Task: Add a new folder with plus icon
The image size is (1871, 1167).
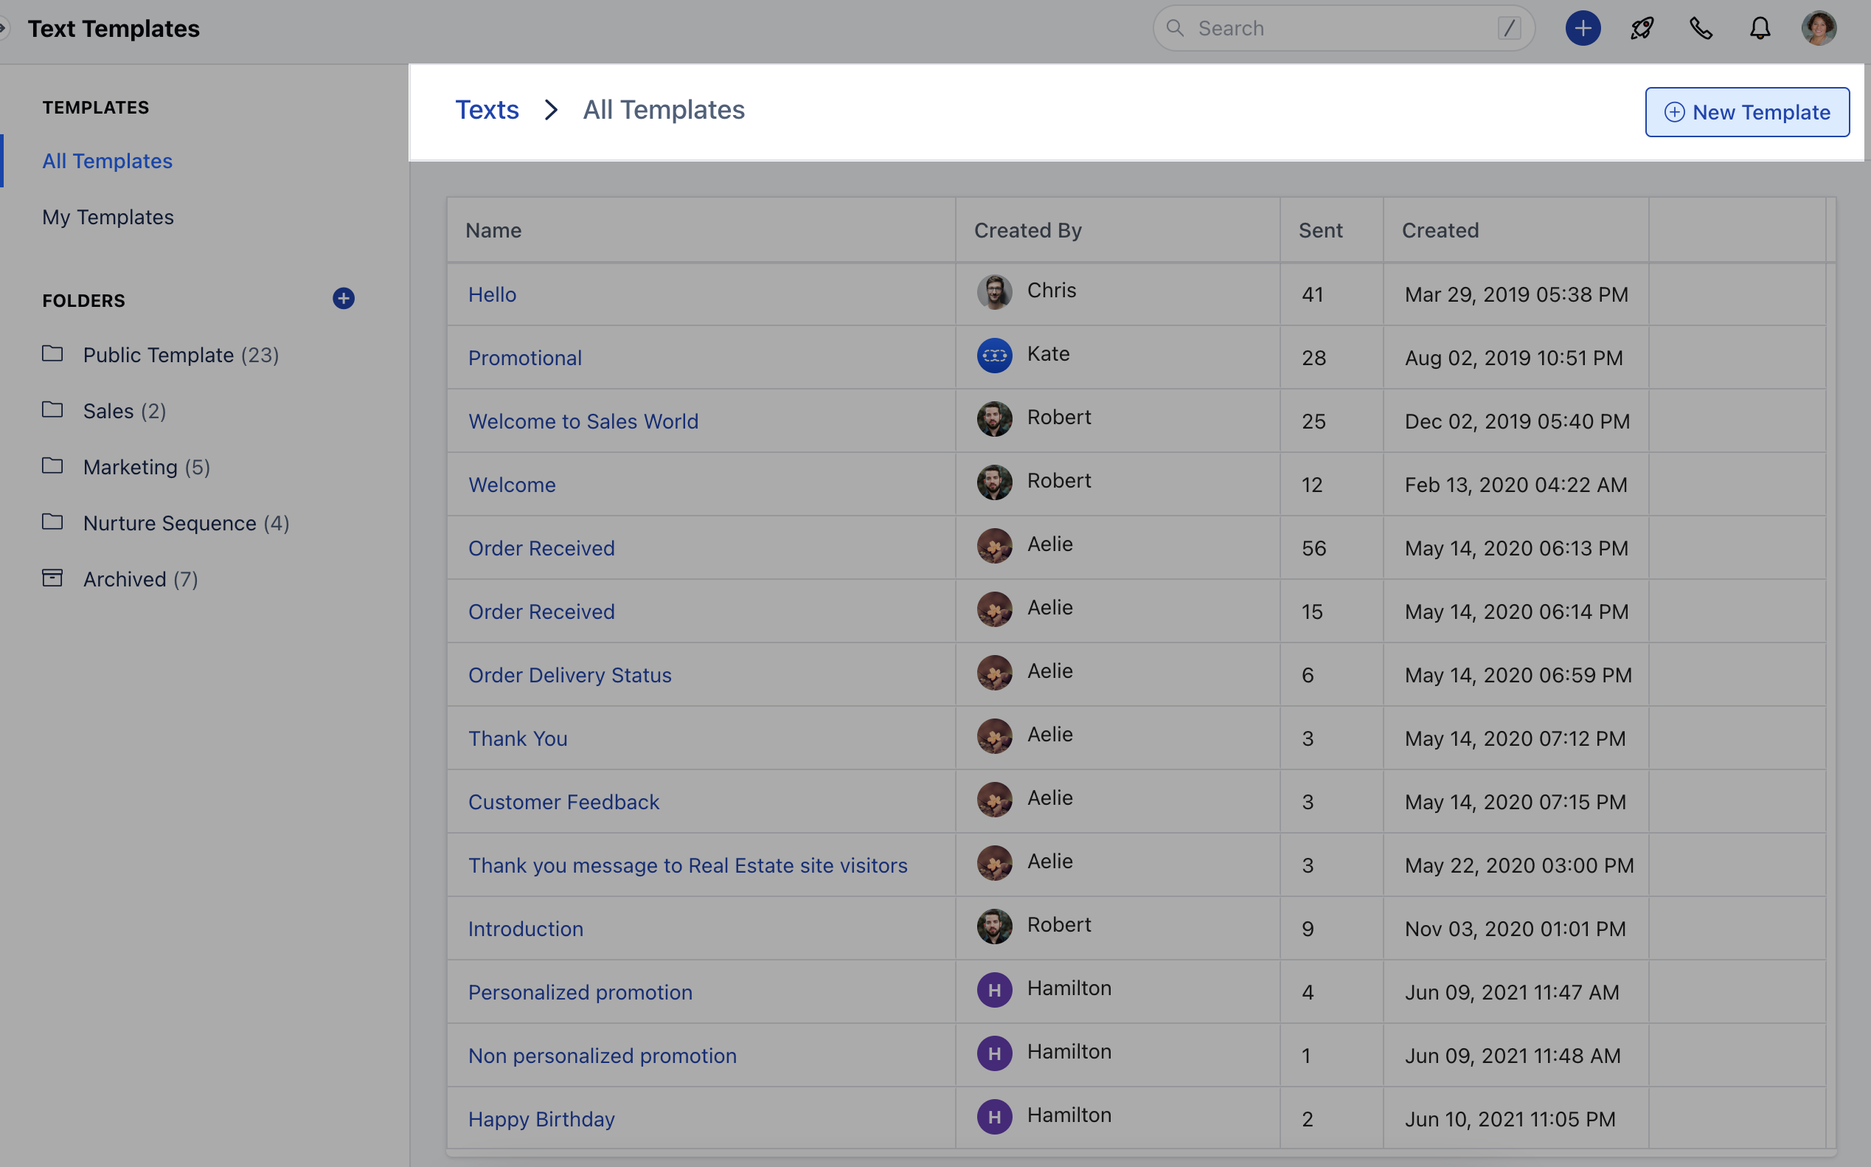Action: (x=344, y=299)
